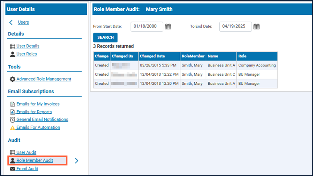Open the From Start Date calendar picker
This screenshot has width=313, height=176.
(168, 27)
